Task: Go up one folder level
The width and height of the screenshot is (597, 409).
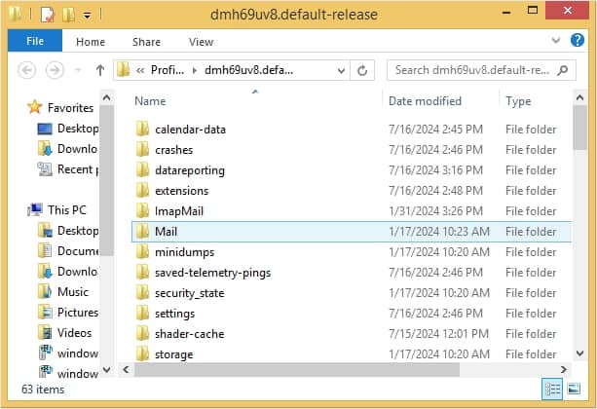Action: (x=100, y=70)
